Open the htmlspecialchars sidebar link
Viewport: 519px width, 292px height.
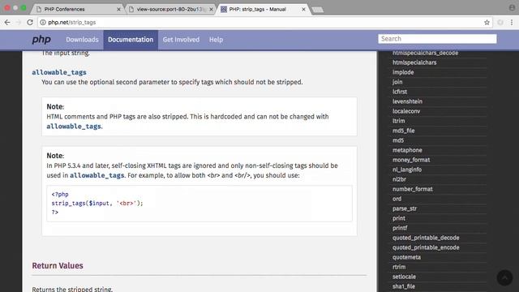414,62
